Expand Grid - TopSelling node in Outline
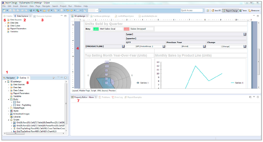This screenshot has height=142, width=263. [x=12, y=105]
